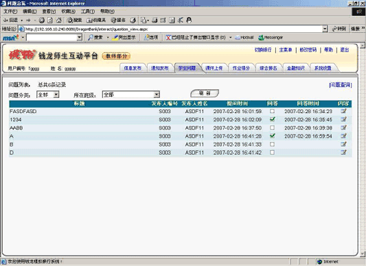The height and width of the screenshot is (266, 366).
Task: Toggle answered checkbox for row D
Action: pos(272,152)
